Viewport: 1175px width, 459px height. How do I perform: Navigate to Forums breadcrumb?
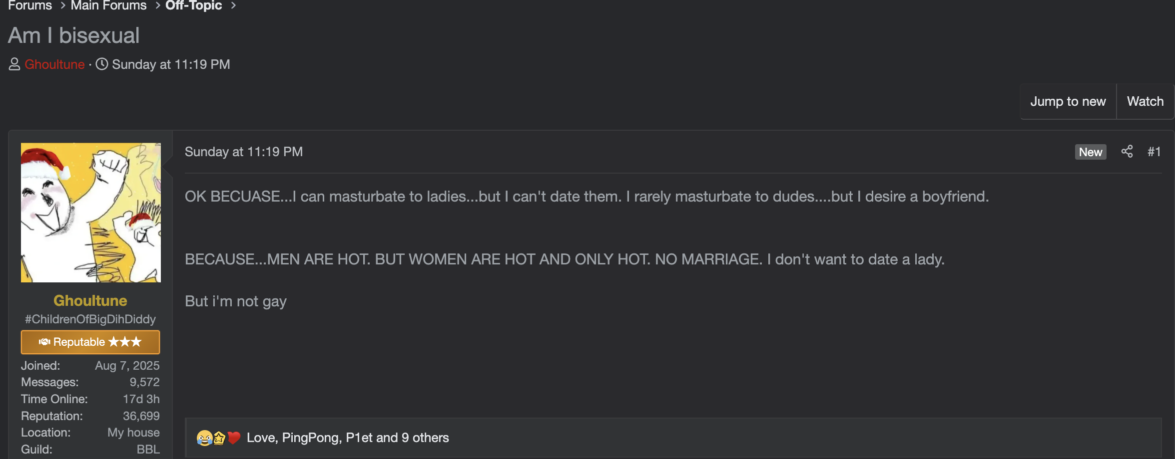[x=30, y=5]
